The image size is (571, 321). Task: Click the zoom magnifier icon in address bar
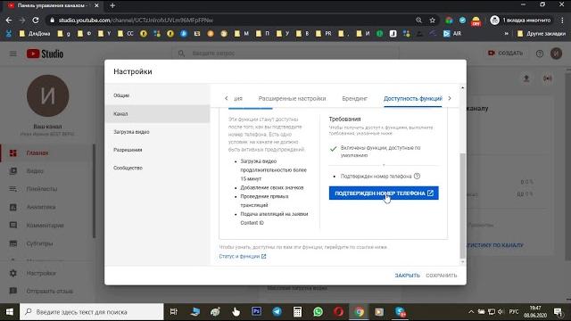pyautogui.click(x=418, y=21)
